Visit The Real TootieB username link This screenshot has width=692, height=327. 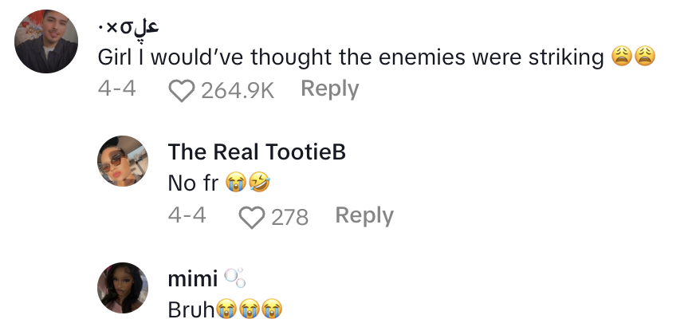[257, 152]
